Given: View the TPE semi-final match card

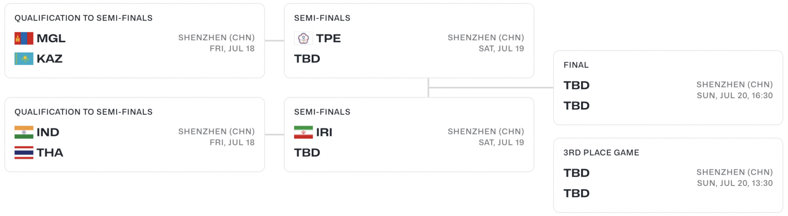Looking at the screenshot, I should tap(409, 41).
